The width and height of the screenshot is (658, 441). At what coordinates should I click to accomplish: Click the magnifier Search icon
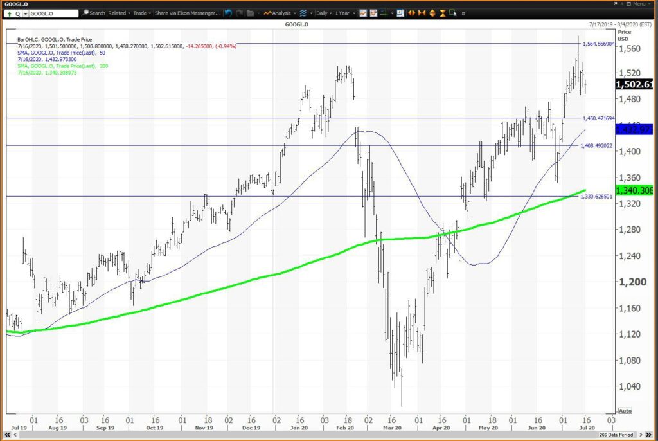[x=85, y=13]
